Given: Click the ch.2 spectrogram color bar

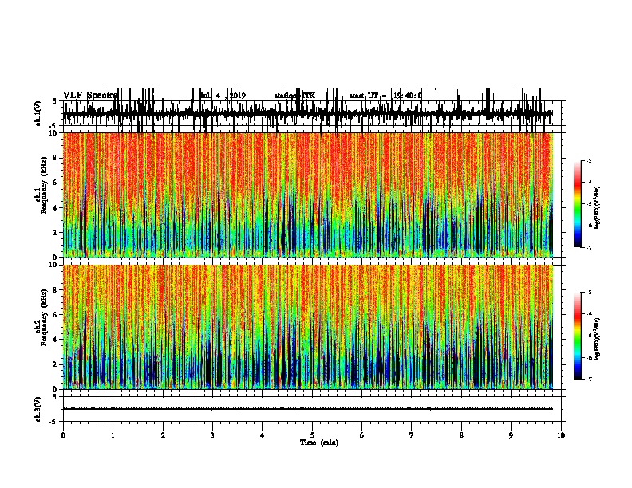Looking at the screenshot, I should [x=577, y=336].
